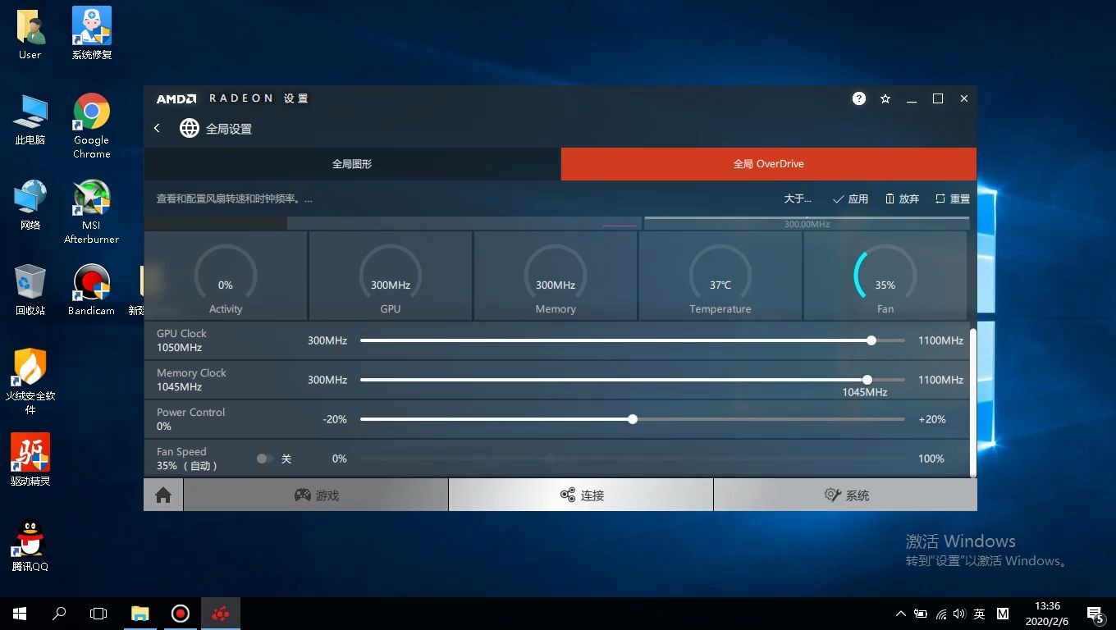Open the help question mark icon

click(859, 98)
